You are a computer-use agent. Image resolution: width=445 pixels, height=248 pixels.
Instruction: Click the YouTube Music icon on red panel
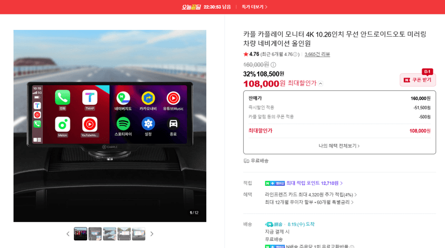(90, 124)
